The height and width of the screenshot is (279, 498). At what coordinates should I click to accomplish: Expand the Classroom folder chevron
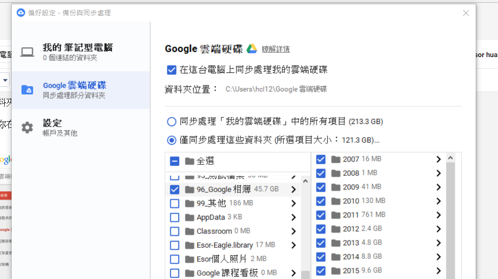coord(294,231)
